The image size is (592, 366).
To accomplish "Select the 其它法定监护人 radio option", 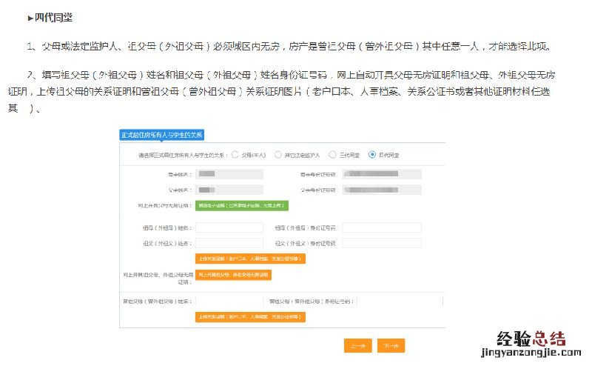I will coord(278,155).
